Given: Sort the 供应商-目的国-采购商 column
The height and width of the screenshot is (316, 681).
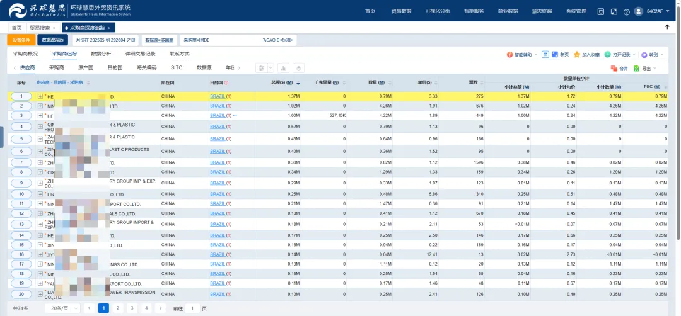Looking at the screenshot, I should tap(88, 82).
